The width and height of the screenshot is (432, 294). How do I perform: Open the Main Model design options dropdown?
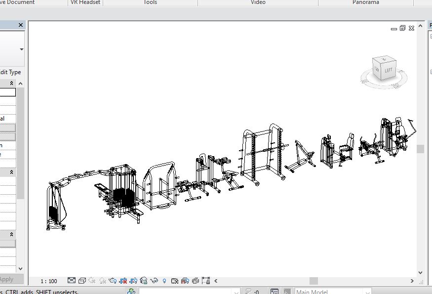point(368,291)
